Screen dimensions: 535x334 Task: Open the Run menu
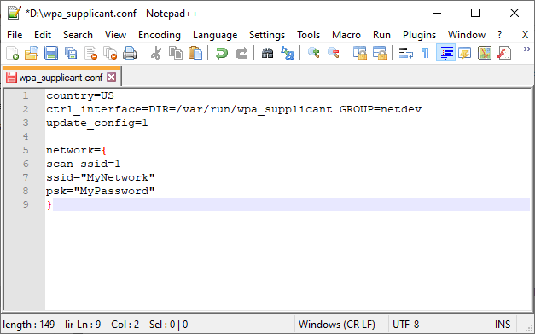[381, 35]
